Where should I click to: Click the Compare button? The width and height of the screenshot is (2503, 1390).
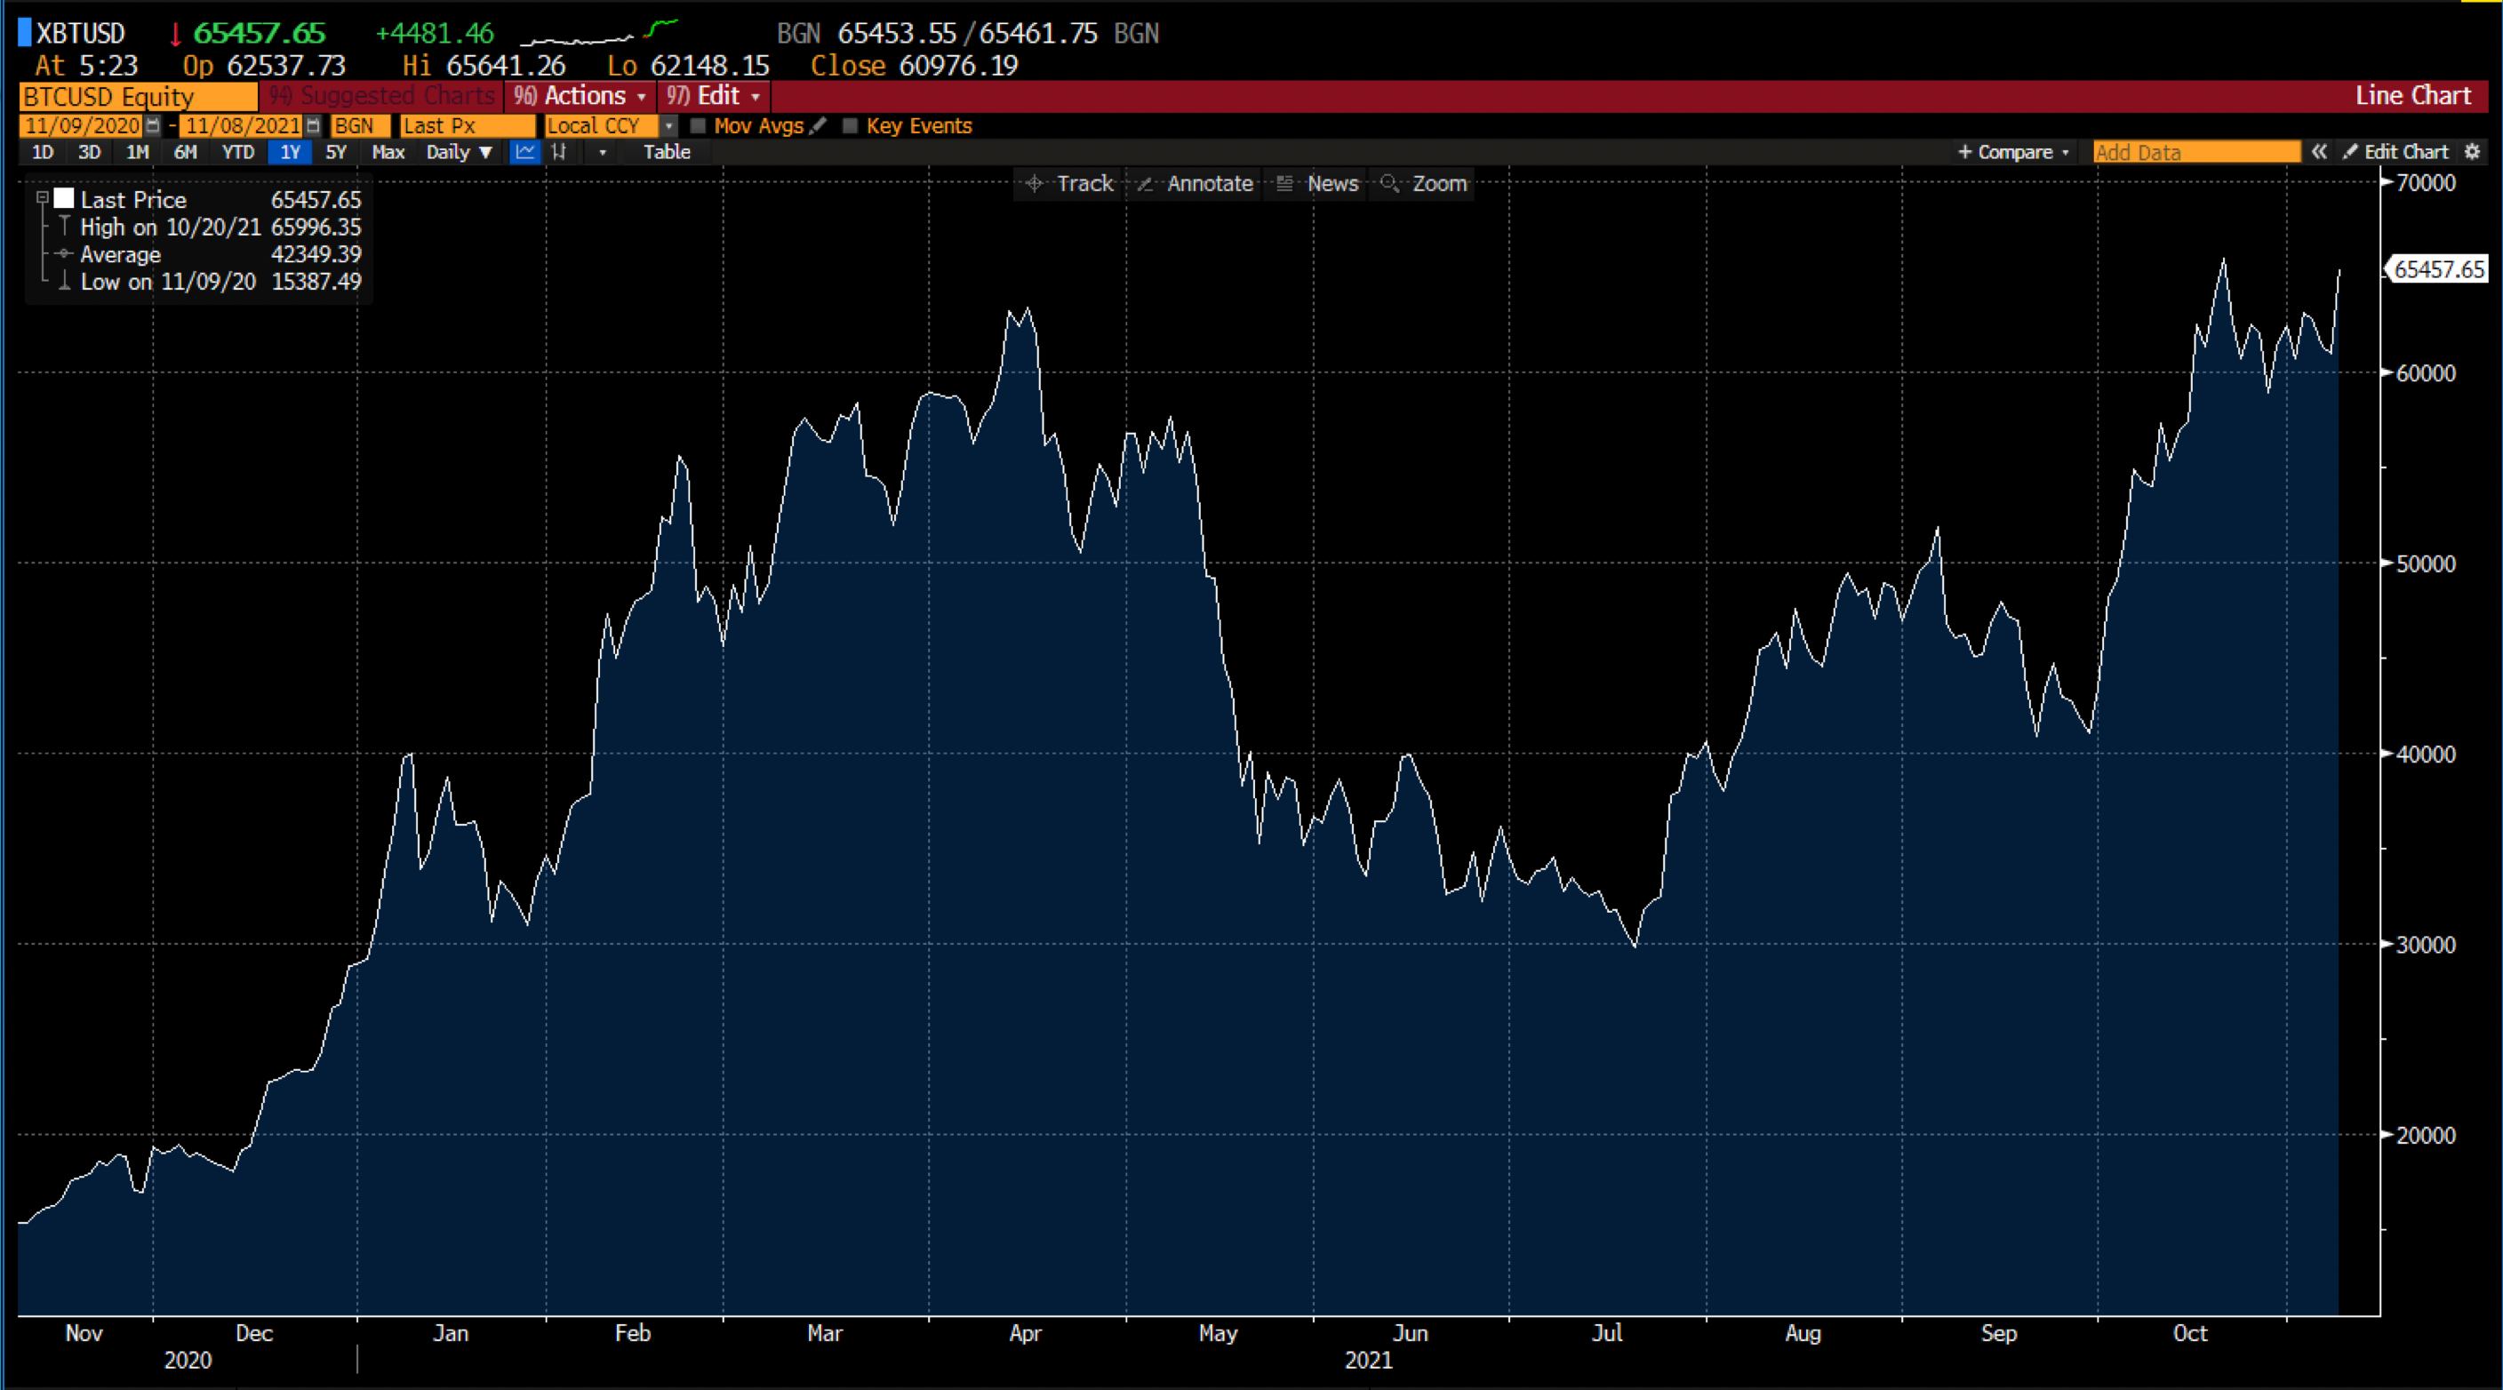click(2011, 153)
